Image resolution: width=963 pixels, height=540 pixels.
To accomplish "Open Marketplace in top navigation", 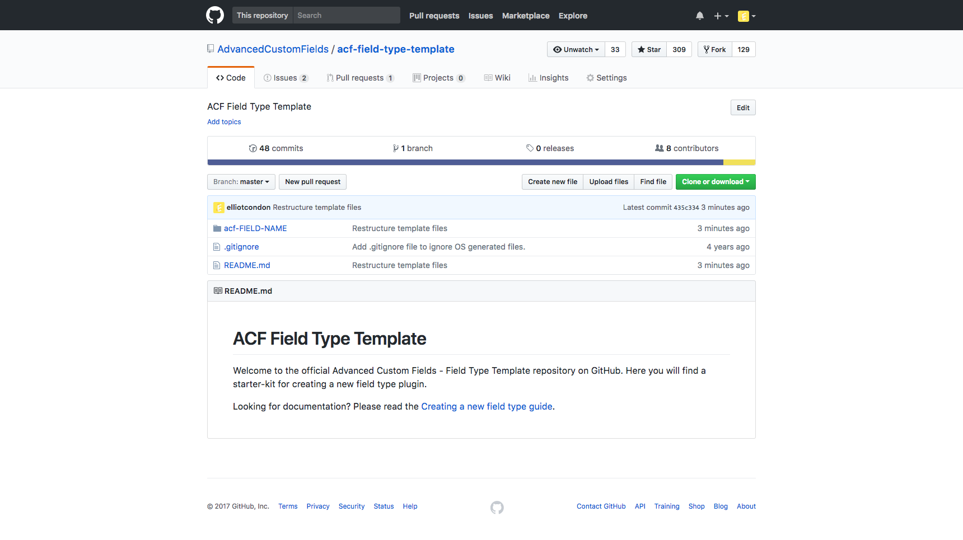I will tap(526, 16).
